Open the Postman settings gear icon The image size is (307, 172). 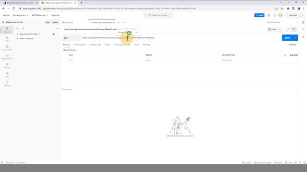(x=269, y=15)
